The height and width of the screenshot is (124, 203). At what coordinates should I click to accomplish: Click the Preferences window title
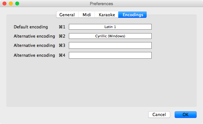pos(101,4)
